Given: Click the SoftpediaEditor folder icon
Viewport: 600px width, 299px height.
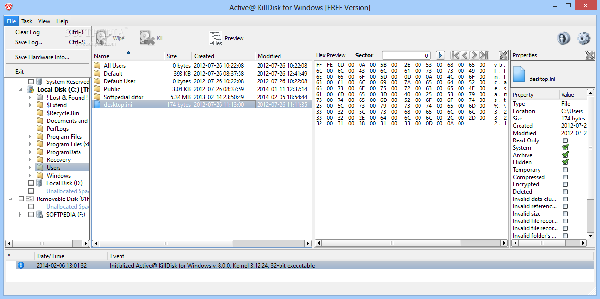Looking at the screenshot, I should point(97,97).
